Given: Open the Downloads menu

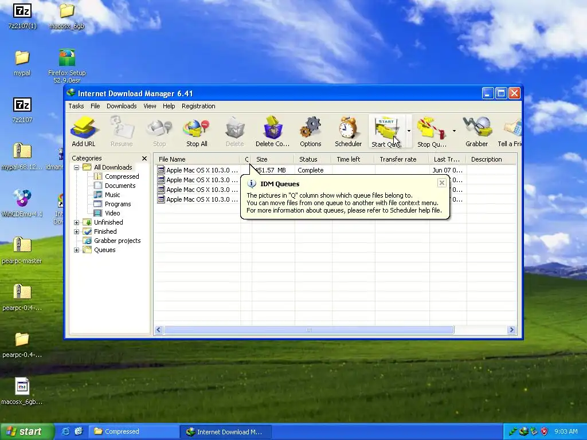Looking at the screenshot, I should pos(122,106).
